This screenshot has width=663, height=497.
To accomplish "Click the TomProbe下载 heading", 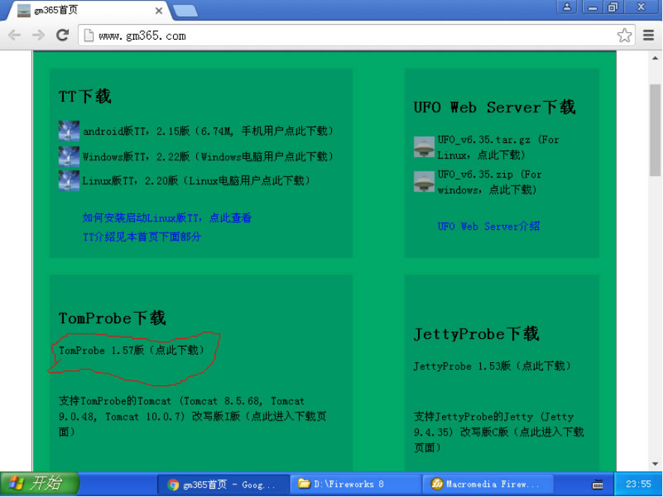I will 112,318.
